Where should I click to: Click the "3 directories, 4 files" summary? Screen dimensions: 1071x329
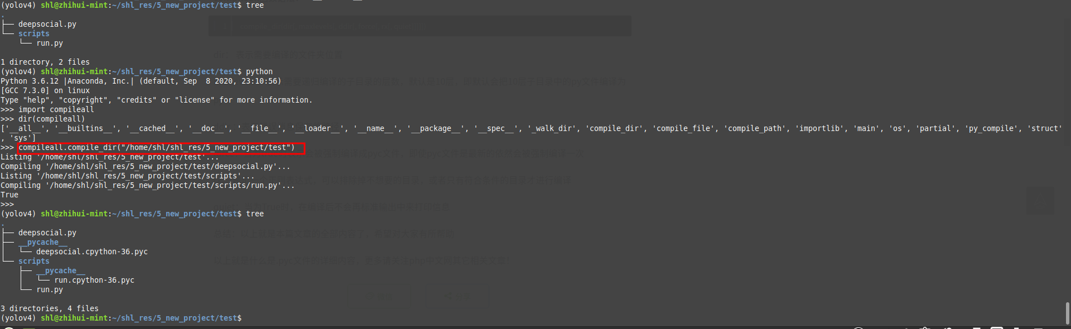pyautogui.click(x=50, y=309)
